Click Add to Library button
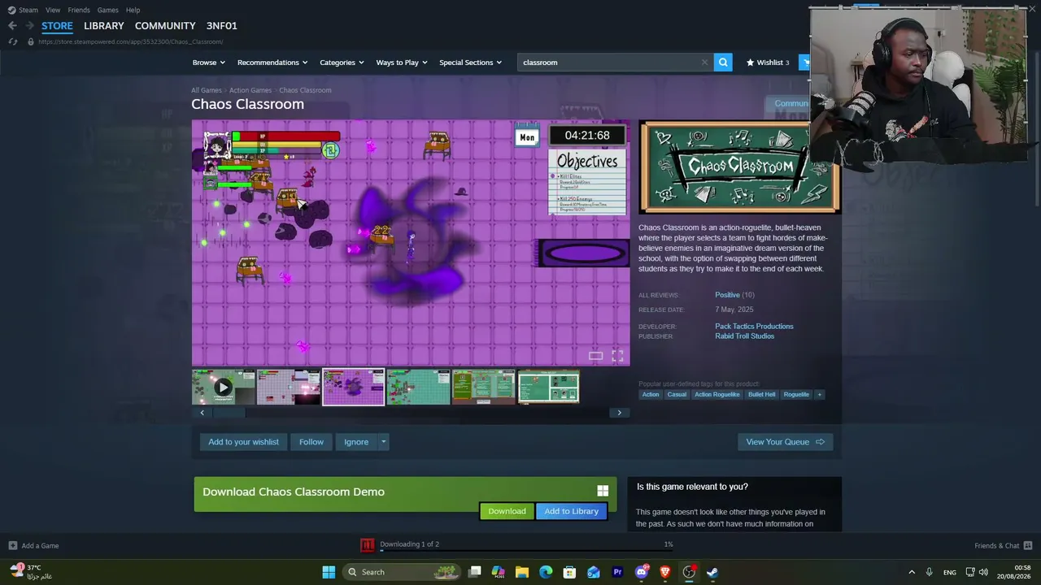1041x585 pixels. (x=571, y=511)
